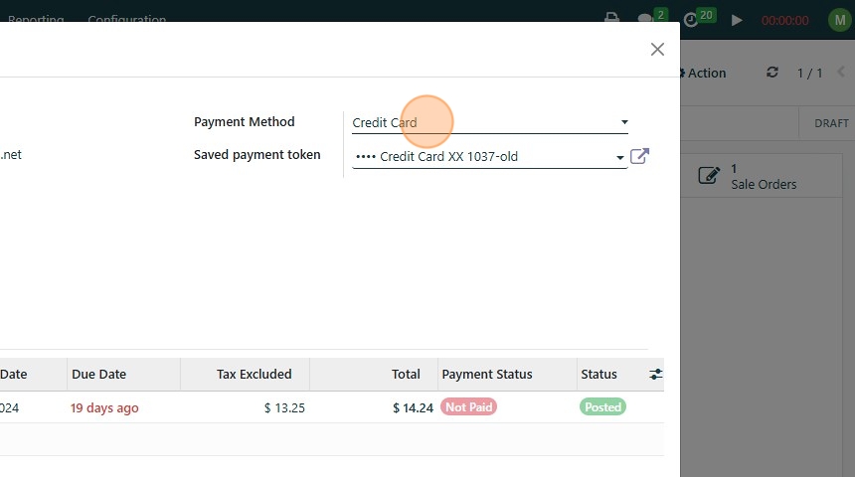Select the $ 13.25 tax excluded cell
855x477 pixels.
pyautogui.click(x=284, y=407)
